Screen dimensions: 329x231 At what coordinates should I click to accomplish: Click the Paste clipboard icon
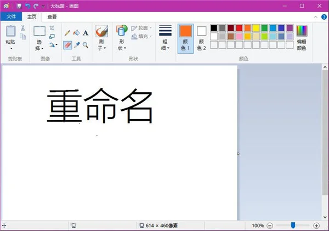click(11, 31)
